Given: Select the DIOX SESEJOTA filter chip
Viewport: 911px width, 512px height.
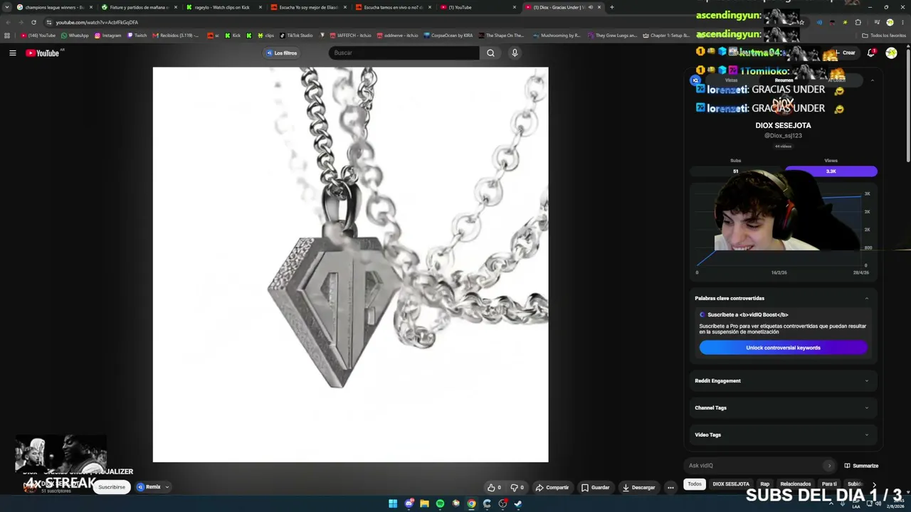Looking at the screenshot, I should [x=731, y=484].
